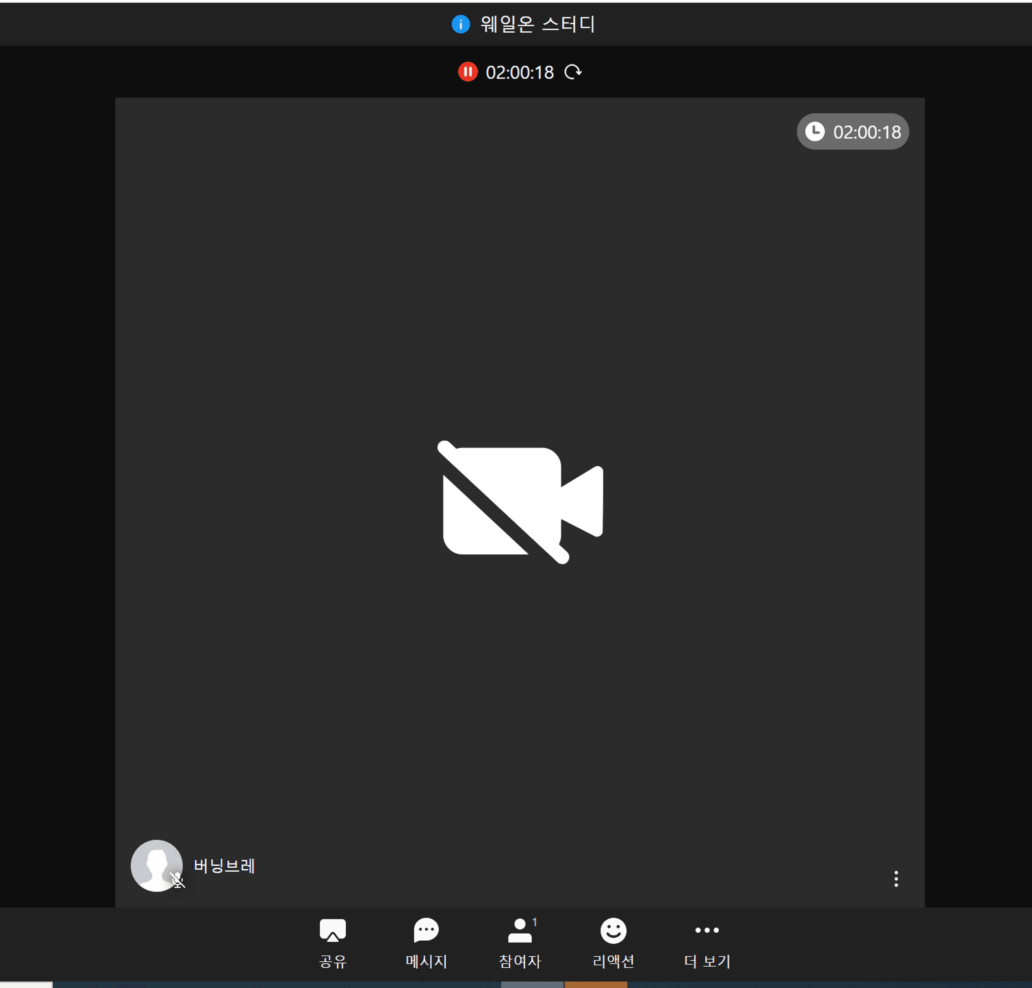This screenshot has height=988, width=1032.
Task: Click the top timer text 02:00:18
Action: coord(520,72)
